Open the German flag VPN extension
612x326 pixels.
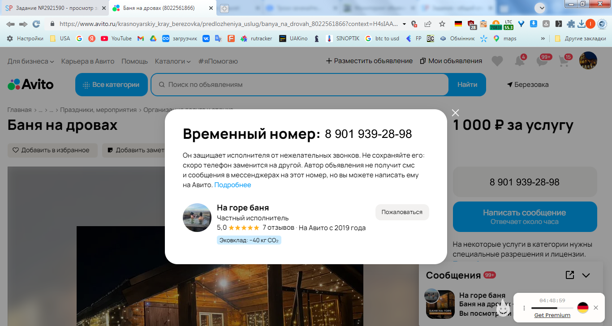click(x=458, y=24)
